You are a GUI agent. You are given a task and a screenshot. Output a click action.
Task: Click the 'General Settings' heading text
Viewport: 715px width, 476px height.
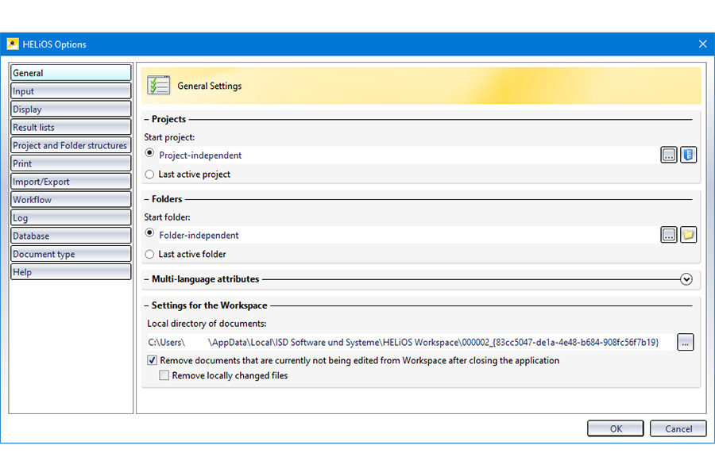(209, 86)
